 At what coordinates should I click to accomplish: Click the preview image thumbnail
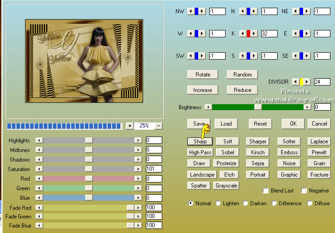click(x=84, y=61)
